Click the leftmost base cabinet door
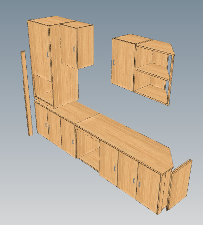The width and height of the screenshot is (203, 225). tap(42, 121)
